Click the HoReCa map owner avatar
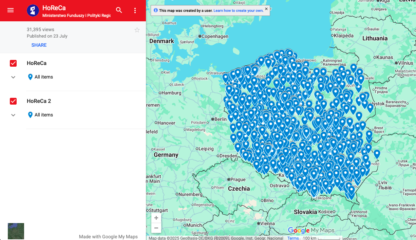The width and height of the screenshot is (416, 240). (x=33, y=10)
